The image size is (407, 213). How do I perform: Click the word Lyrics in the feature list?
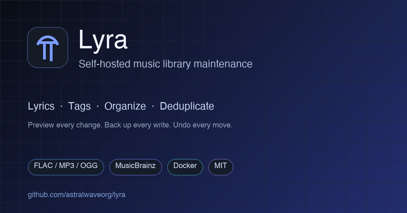41,106
